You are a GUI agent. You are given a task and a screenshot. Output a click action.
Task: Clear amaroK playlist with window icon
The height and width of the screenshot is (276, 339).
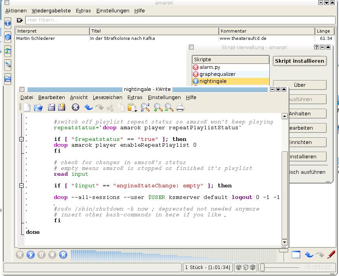point(296,255)
